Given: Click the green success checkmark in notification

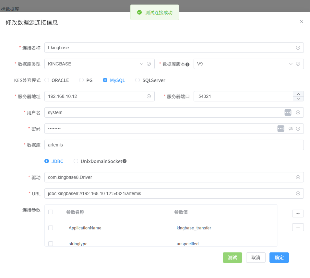Looking at the screenshot, I should point(139,12).
